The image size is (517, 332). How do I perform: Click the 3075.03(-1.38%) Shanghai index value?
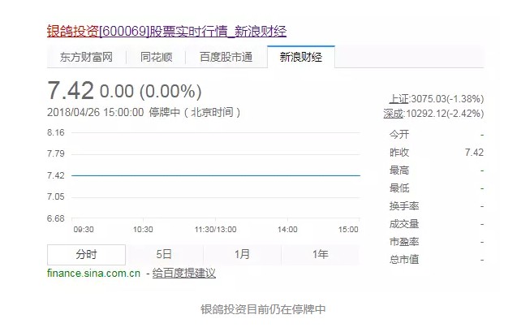pos(447,98)
